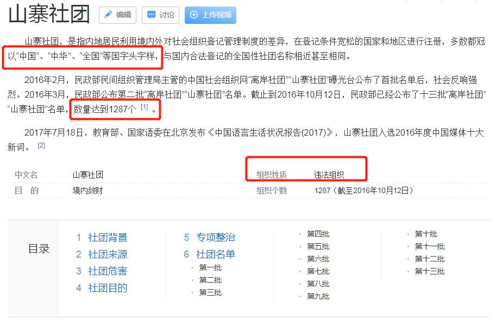Select the 组织性质 field label

272,175
